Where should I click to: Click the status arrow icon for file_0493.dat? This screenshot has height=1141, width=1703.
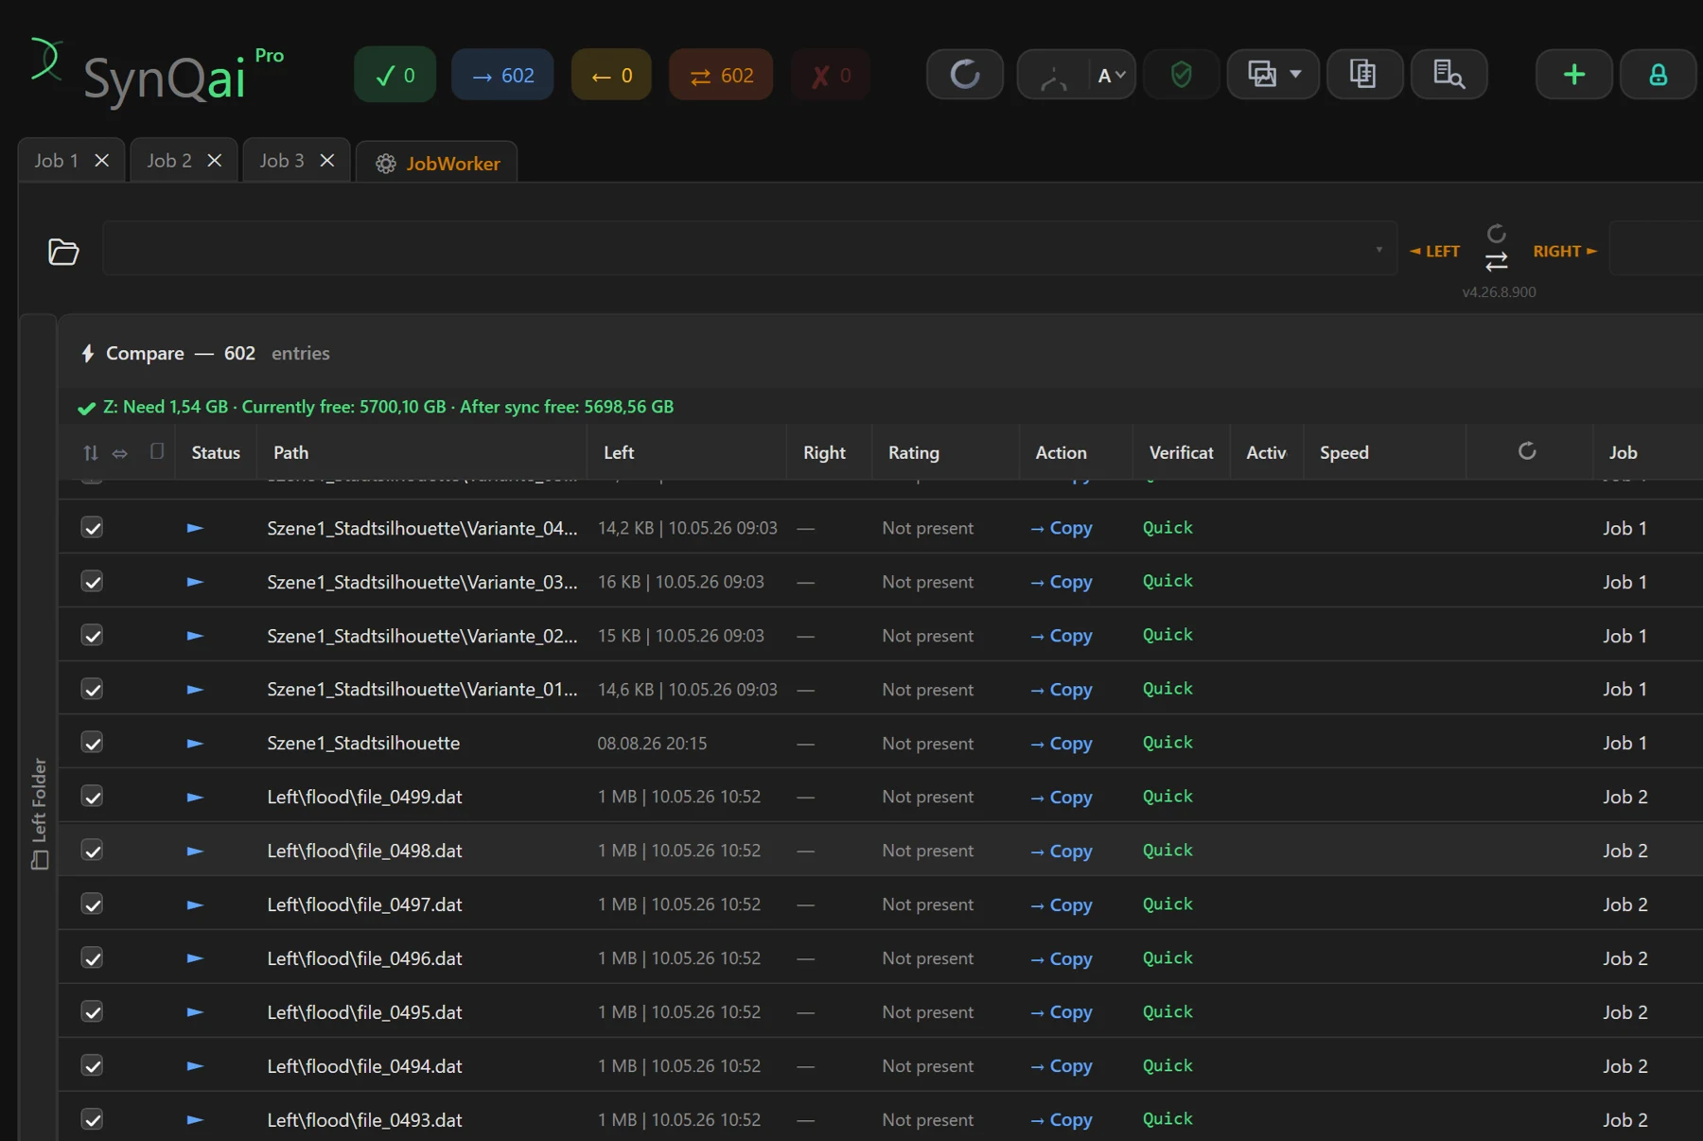pos(195,1120)
